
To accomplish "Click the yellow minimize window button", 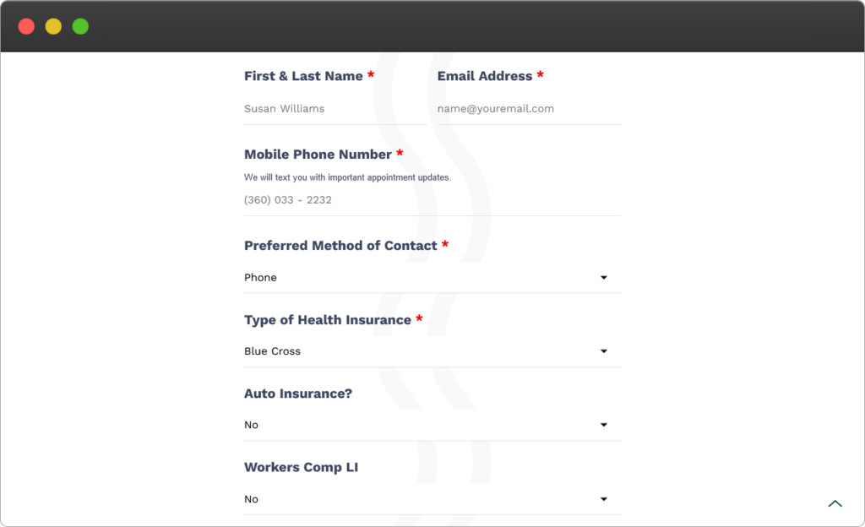I will (x=53, y=26).
